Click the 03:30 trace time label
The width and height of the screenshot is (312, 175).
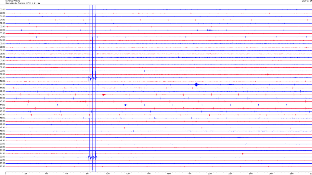pyautogui.click(x=3, y=33)
